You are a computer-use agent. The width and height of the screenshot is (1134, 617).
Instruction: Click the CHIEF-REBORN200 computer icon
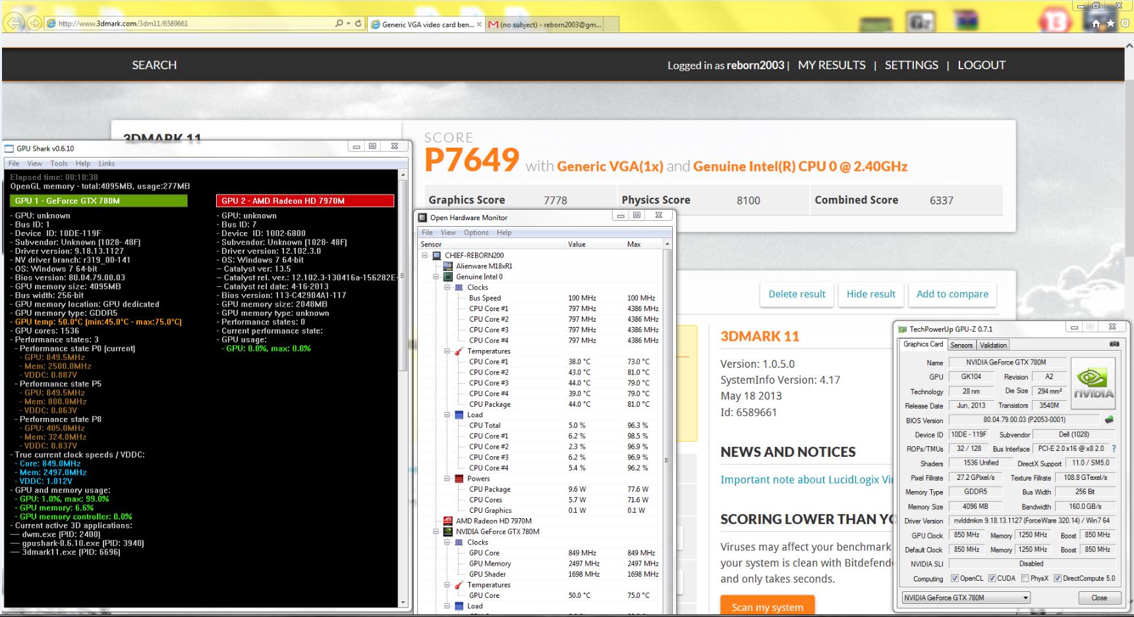pyautogui.click(x=436, y=255)
